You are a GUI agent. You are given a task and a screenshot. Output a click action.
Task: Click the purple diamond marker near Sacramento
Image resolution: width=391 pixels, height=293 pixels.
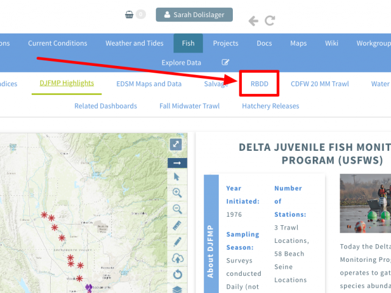[89, 288]
